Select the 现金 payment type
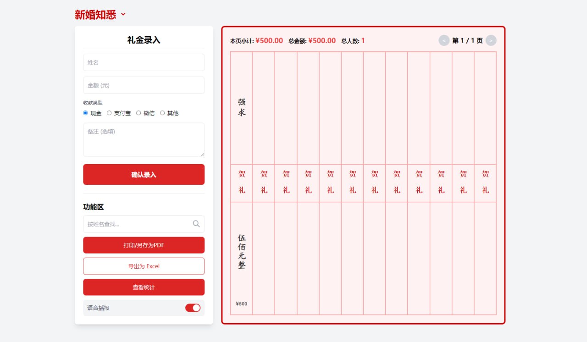Viewport: 587px width, 342px height. point(85,113)
